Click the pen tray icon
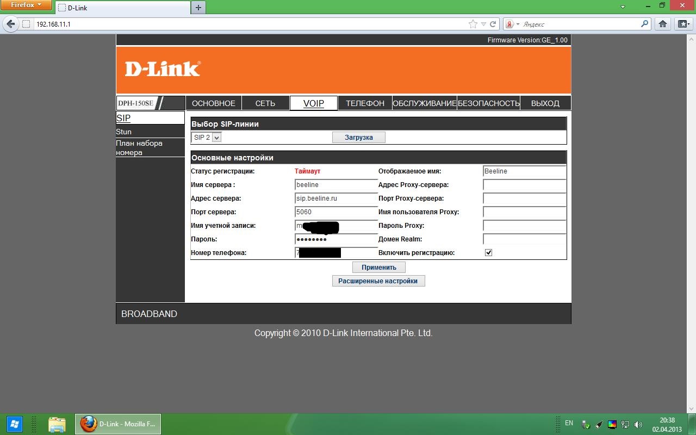Image resolution: width=696 pixels, height=435 pixels. [x=599, y=424]
